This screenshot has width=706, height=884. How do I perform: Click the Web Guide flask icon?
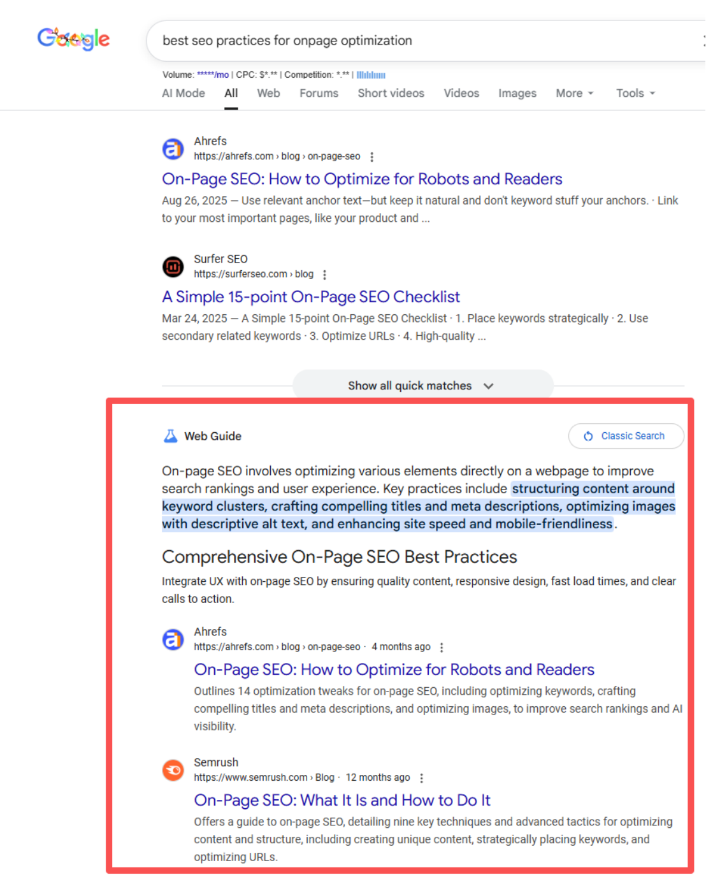[170, 436]
